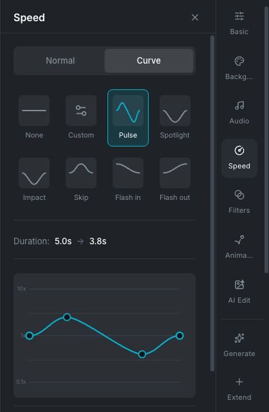Click the last curve point at right

180,336
